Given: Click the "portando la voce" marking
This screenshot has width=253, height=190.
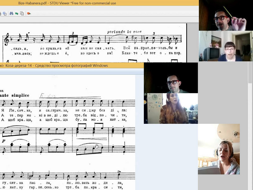Looking at the screenshot, I should tap(124, 32).
